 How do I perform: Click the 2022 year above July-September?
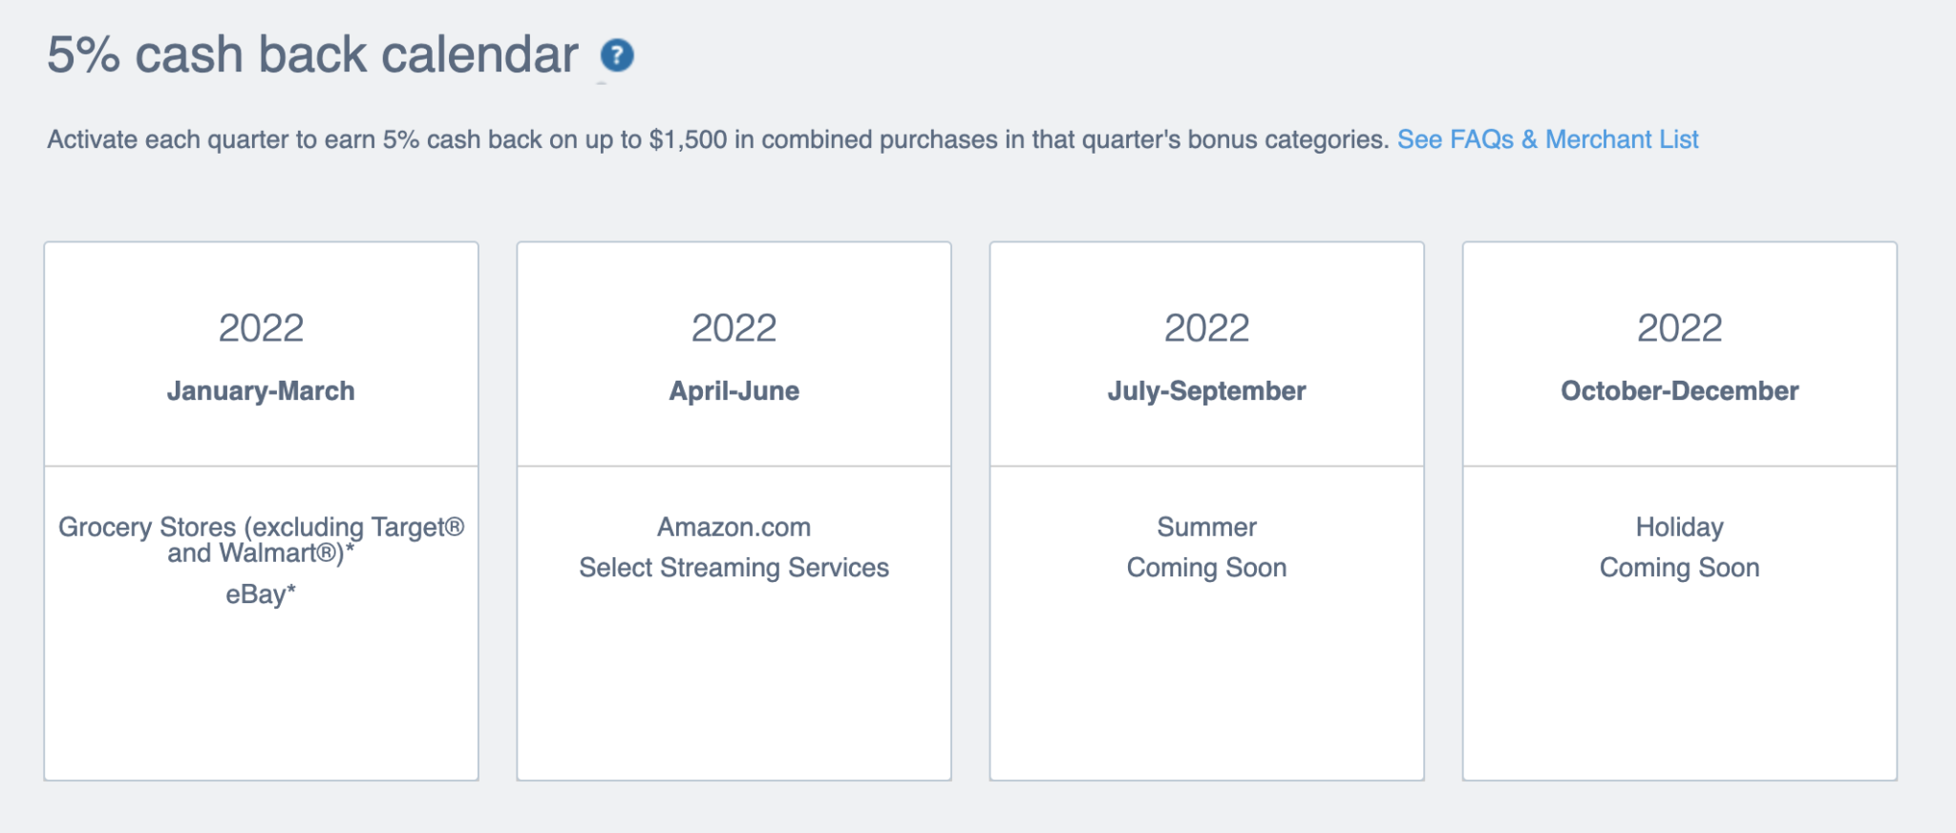click(1206, 328)
